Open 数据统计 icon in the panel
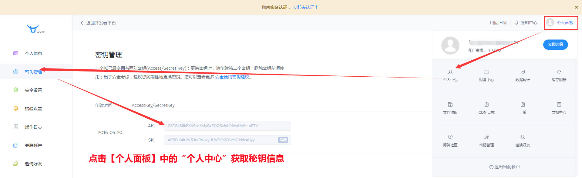The height and width of the screenshot is (178, 582). tap(523, 72)
